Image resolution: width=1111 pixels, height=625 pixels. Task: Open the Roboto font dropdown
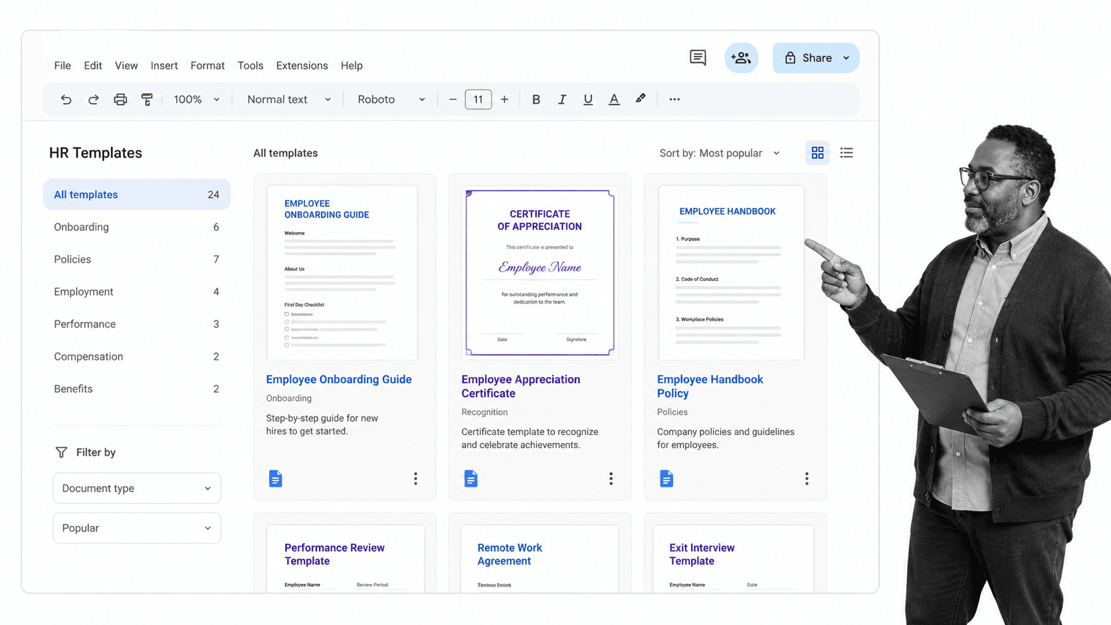tap(391, 100)
